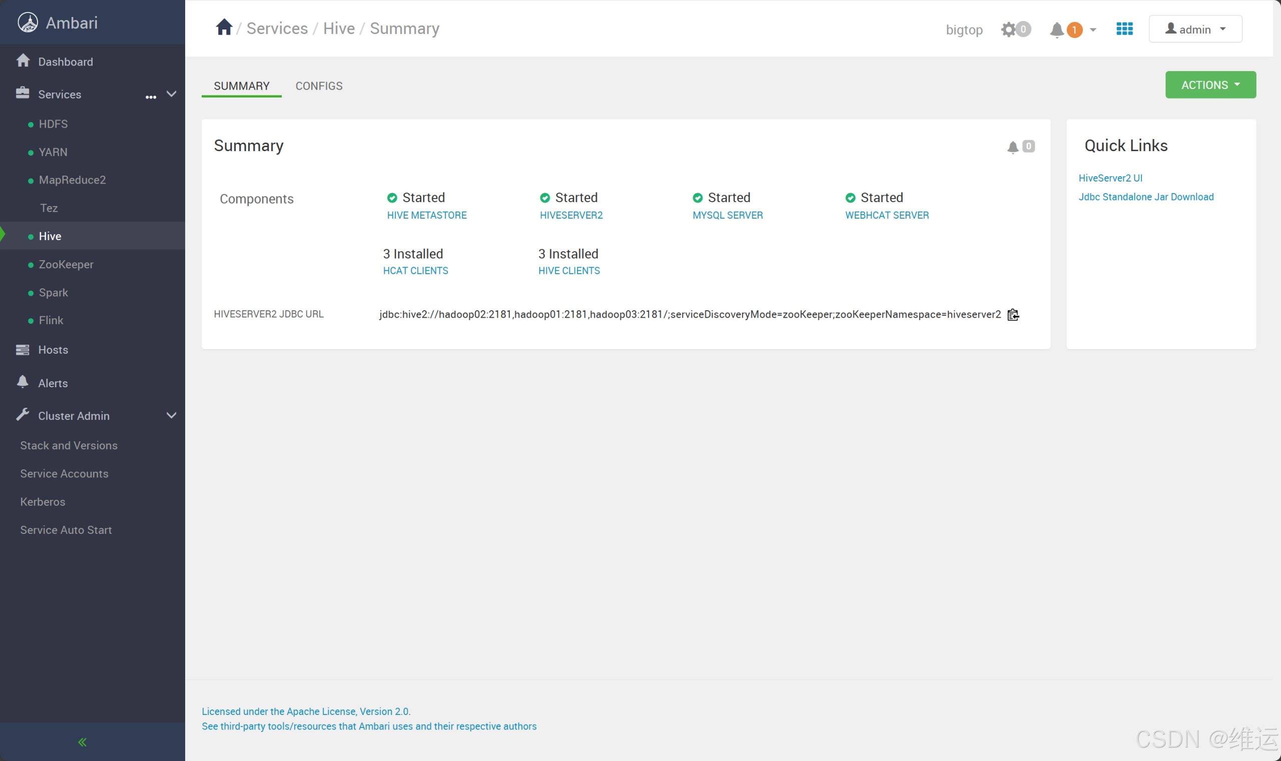Open the HiveServer2 UI link

[1111, 178]
